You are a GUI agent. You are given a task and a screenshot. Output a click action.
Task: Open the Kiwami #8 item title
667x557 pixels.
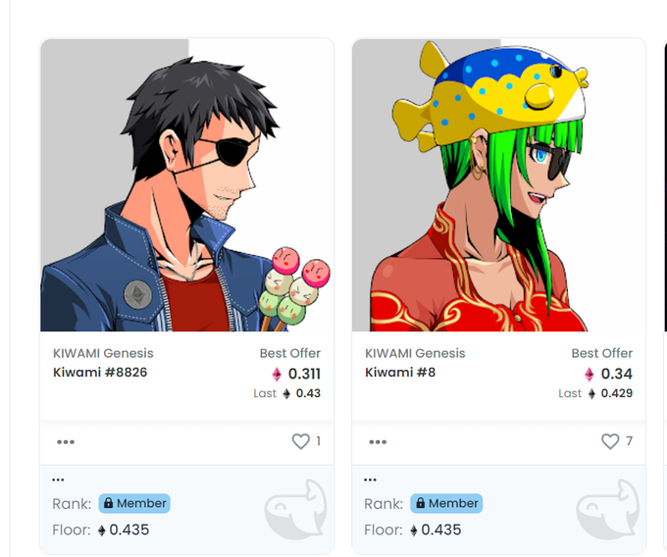coord(400,373)
